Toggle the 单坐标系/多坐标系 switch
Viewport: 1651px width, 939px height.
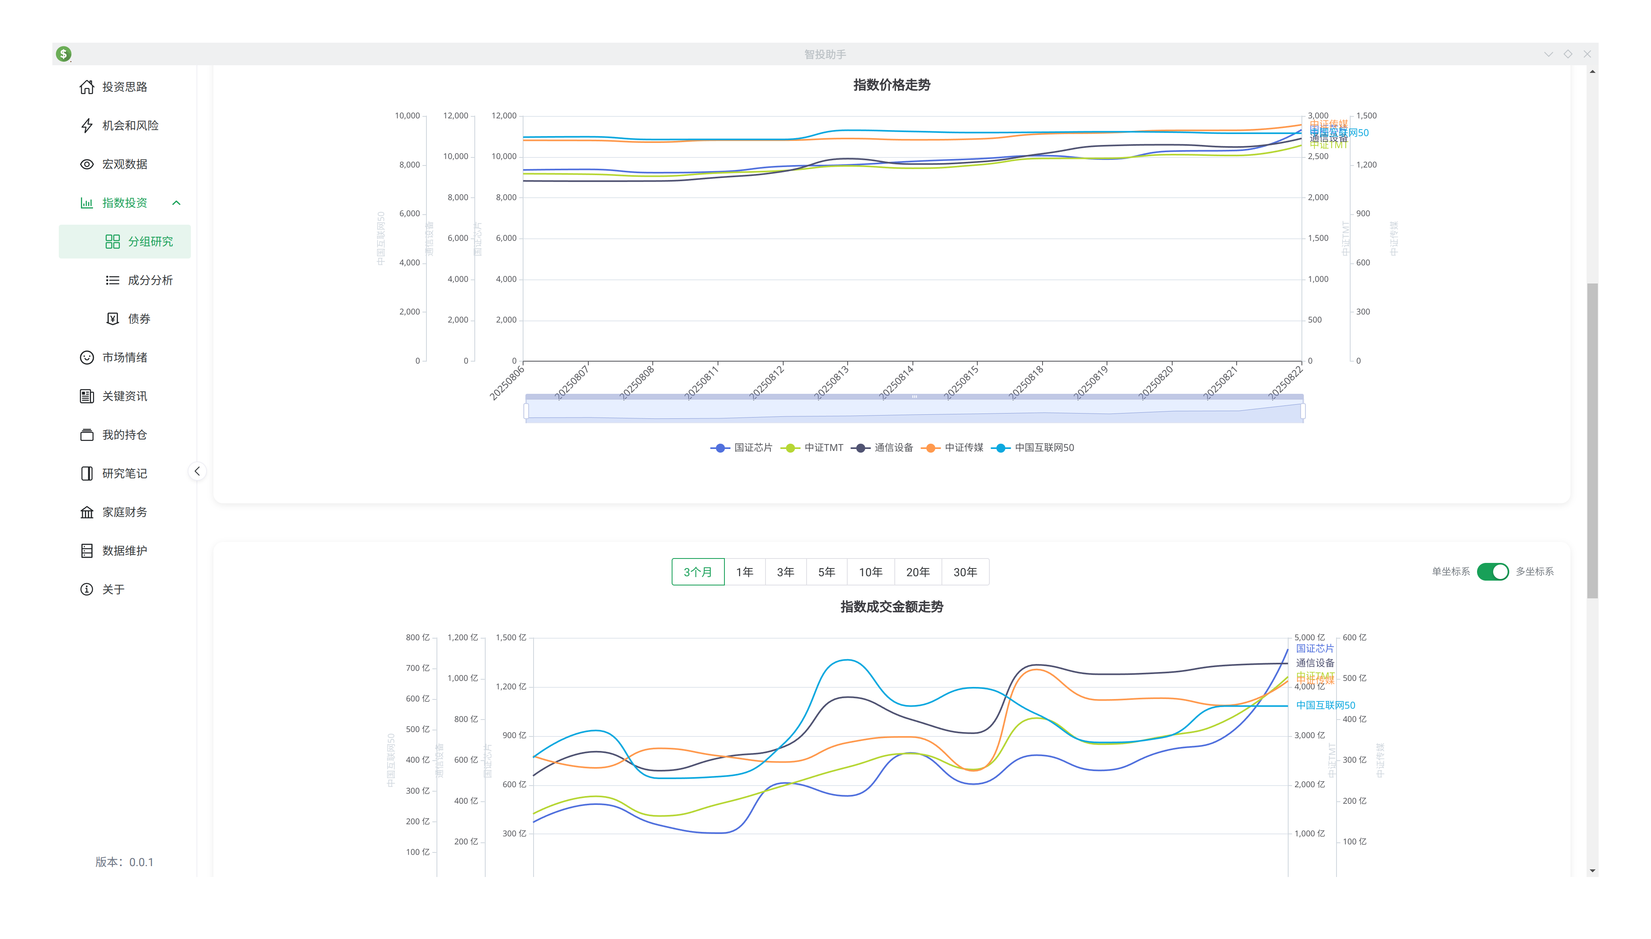click(x=1492, y=572)
